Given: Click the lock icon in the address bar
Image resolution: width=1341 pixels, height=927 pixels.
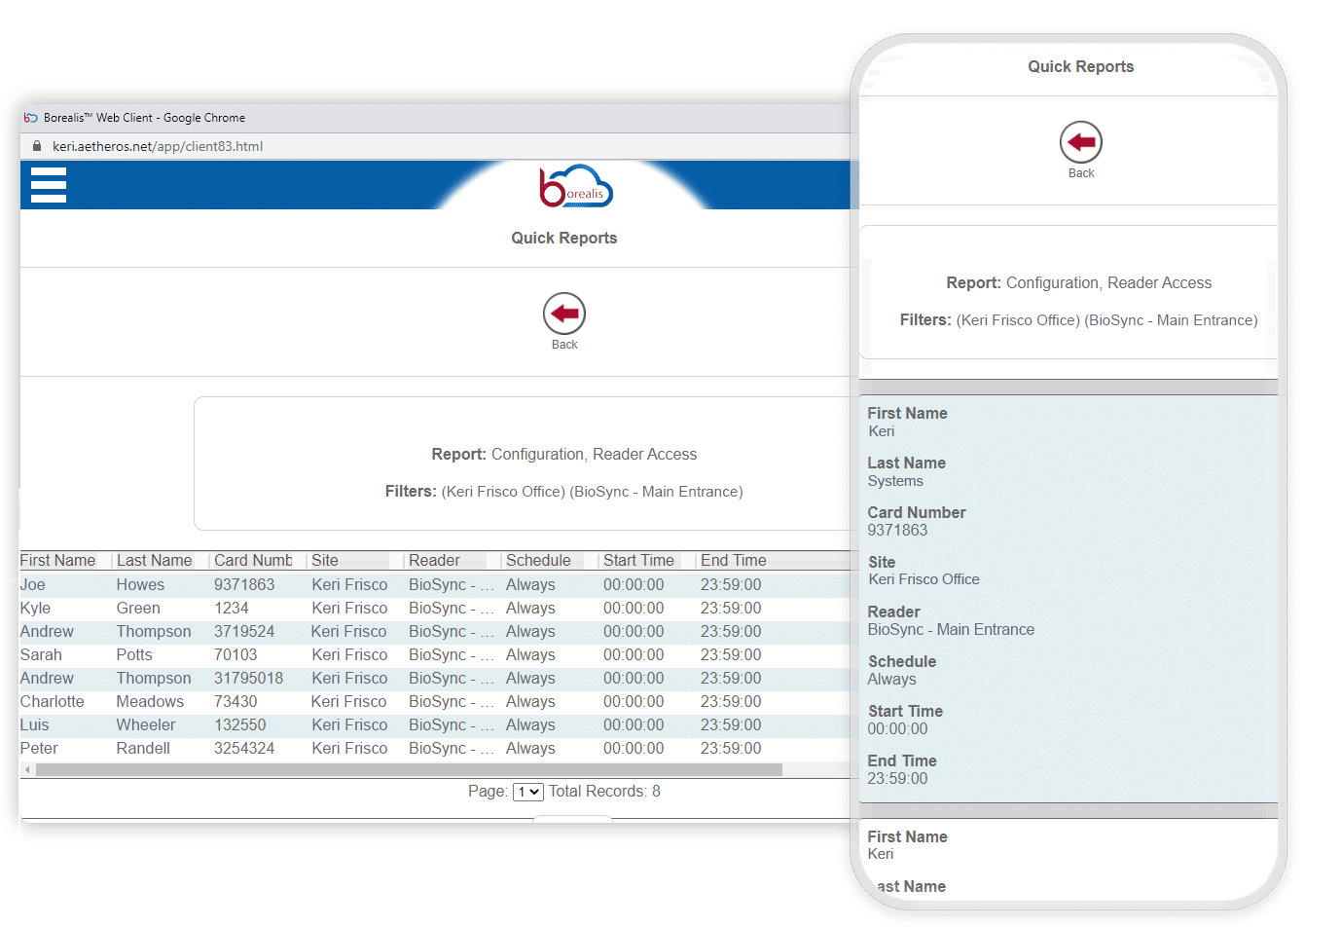Looking at the screenshot, I should coord(37,146).
